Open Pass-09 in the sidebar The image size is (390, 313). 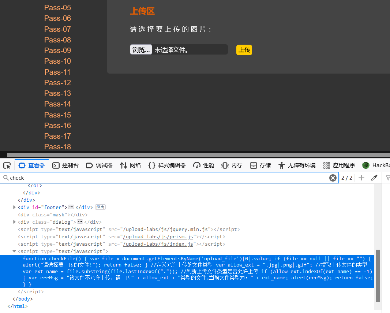(57, 51)
